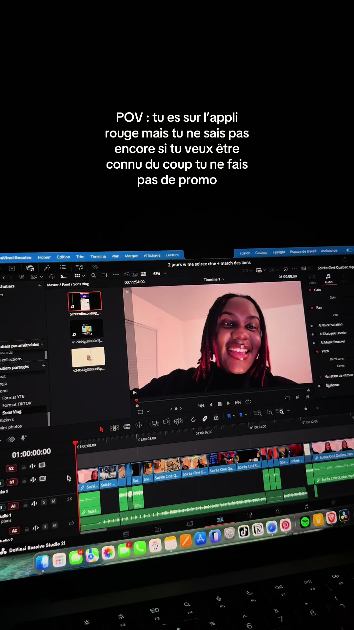Select the Sons Vlog bin
Viewport: 354px width, 630px height.
12,412
